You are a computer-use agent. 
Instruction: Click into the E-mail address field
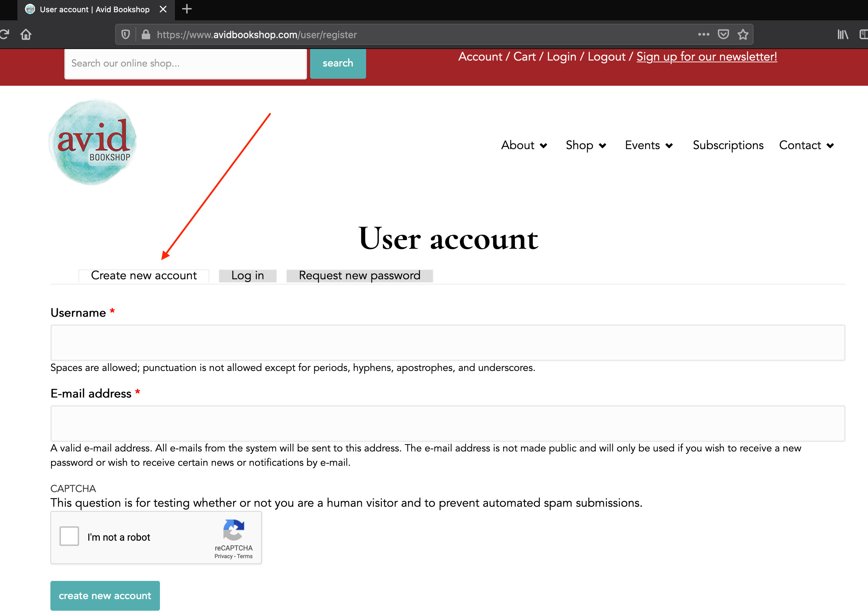[448, 423]
